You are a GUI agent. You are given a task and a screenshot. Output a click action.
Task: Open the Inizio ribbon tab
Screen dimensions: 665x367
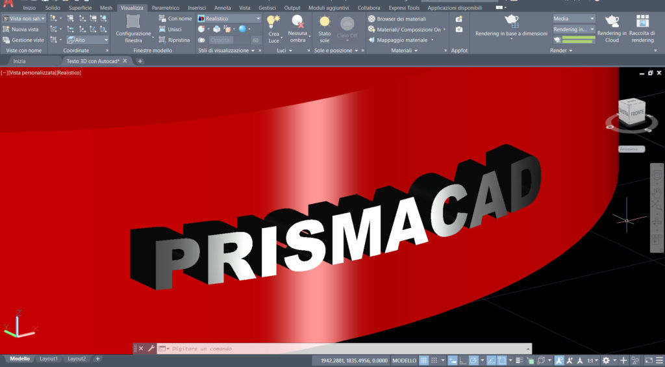[x=29, y=8]
